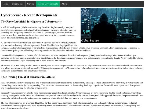Click 'The Growing Threat of Ransomware Attacks' heading
This screenshot has width=145, height=109.
point(28,77)
